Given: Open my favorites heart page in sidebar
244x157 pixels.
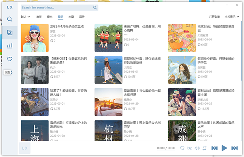Looking at the screenshot, I should click(10, 59).
